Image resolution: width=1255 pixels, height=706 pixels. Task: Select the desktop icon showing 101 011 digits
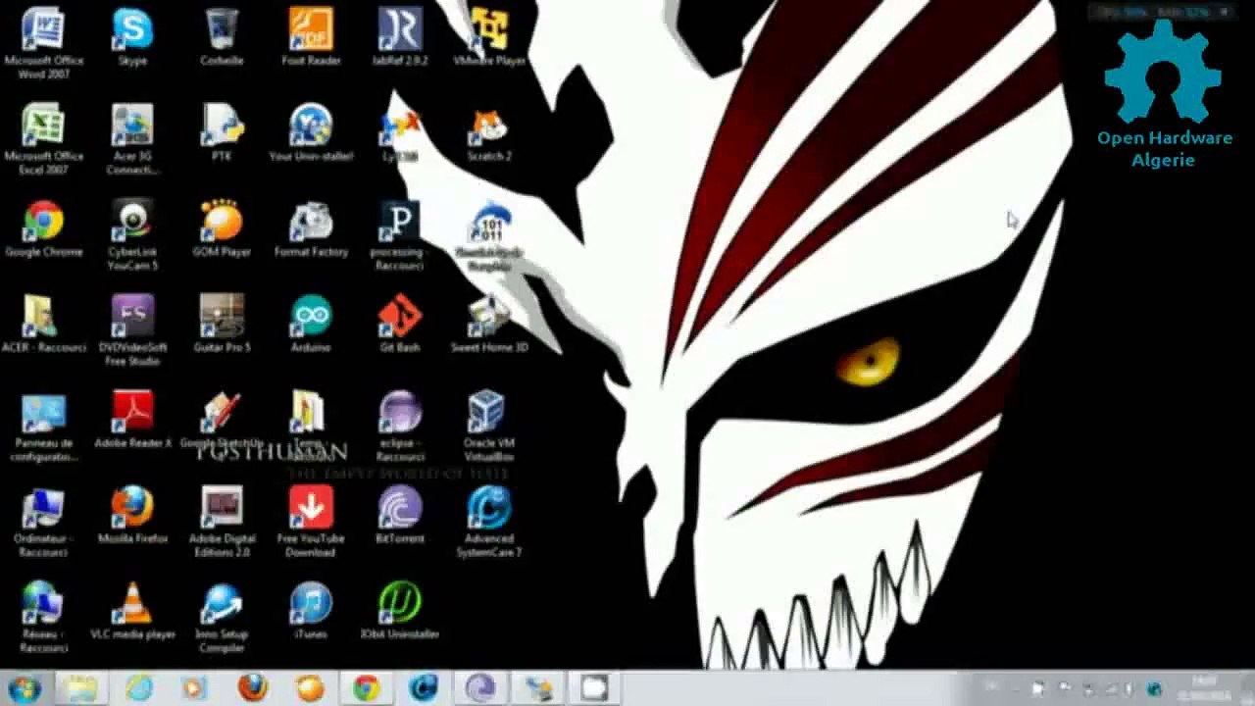489,234
